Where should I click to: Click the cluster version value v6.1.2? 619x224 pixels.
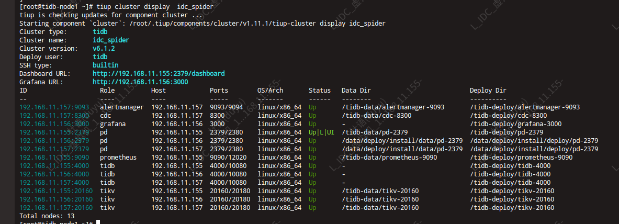point(104,48)
